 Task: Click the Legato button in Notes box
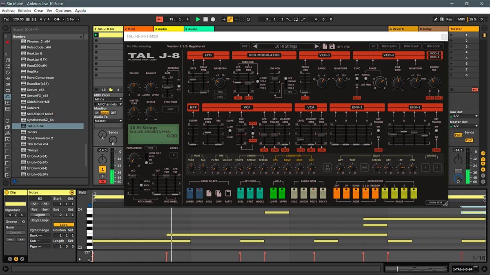pos(40,215)
